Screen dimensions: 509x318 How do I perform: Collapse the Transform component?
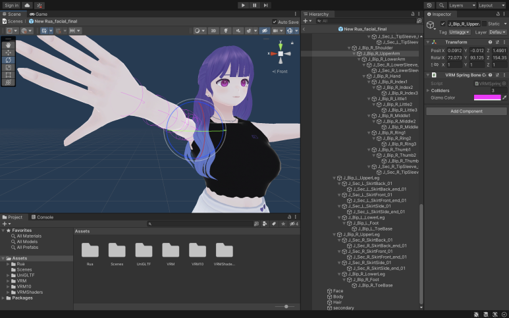[428, 42]
